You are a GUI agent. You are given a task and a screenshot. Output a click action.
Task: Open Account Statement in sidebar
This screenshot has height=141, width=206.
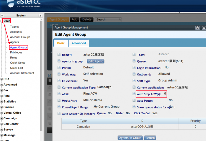click(x=22, y=73)
